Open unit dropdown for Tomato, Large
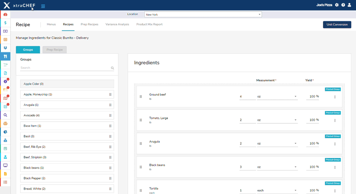Screen dimensions: 356x194 (277, 120)
